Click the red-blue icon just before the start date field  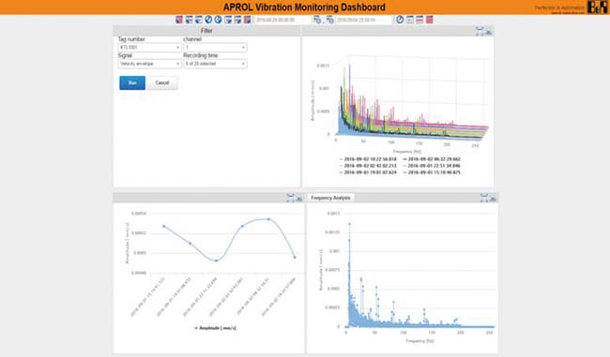247,20
